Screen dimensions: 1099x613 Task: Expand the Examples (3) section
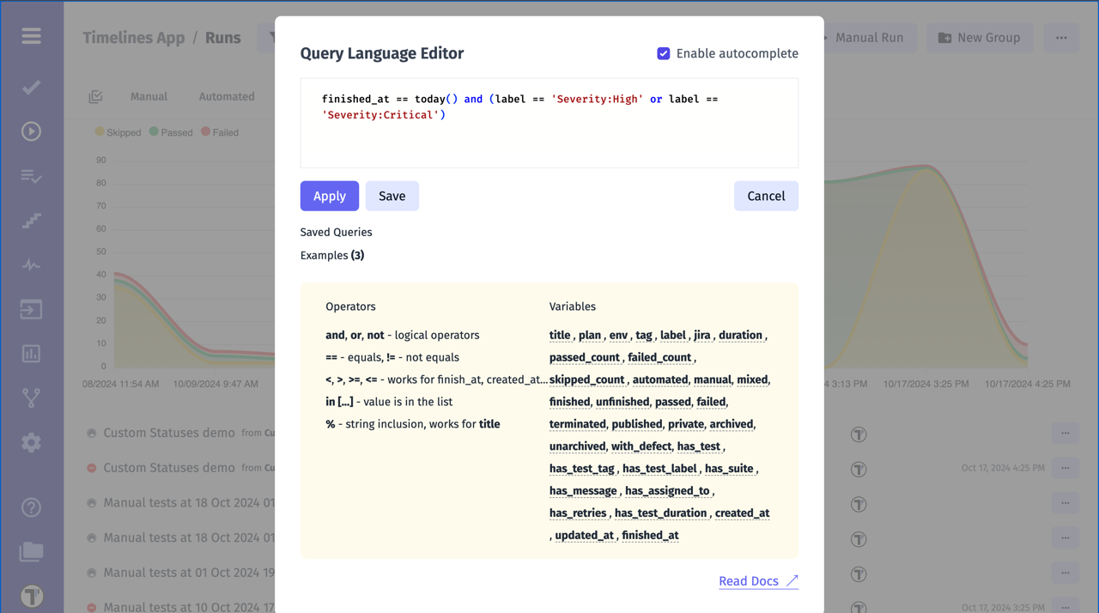click(331, 255)
